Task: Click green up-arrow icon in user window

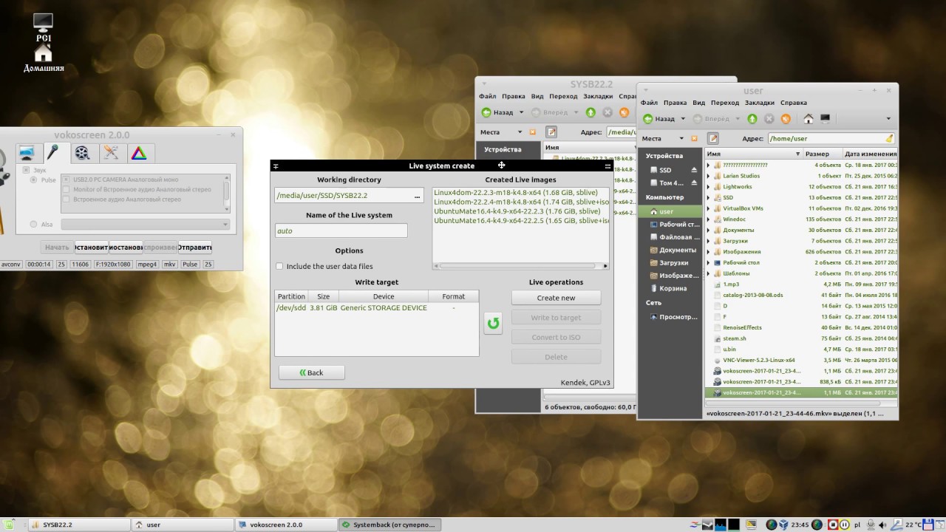Action: pyautogui.click(x=752, y=119)
